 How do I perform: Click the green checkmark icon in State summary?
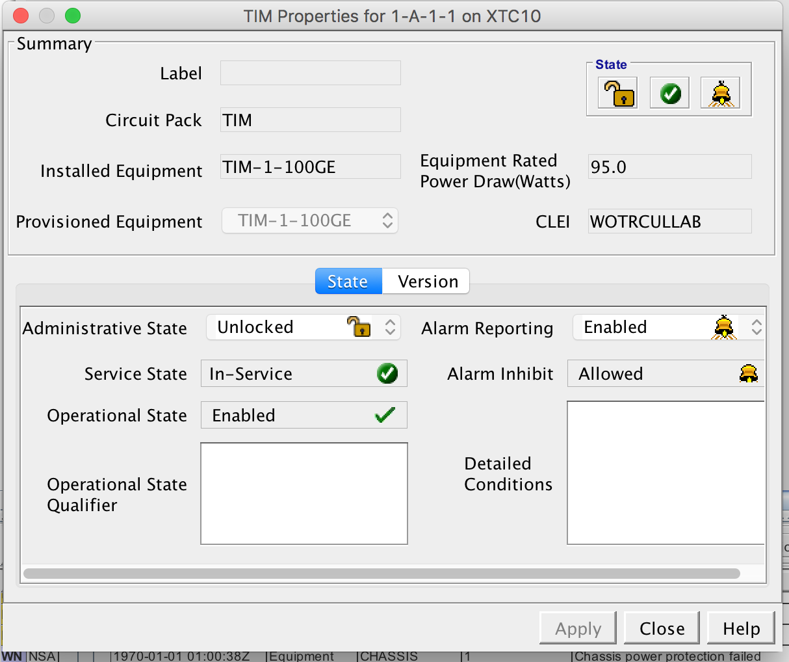click(669, 93)
